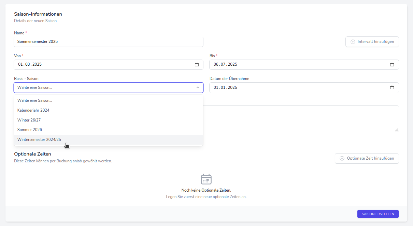The image size is (413, 226).
Task: Click the empty-state calendar icon
Action: coord(206,179)
